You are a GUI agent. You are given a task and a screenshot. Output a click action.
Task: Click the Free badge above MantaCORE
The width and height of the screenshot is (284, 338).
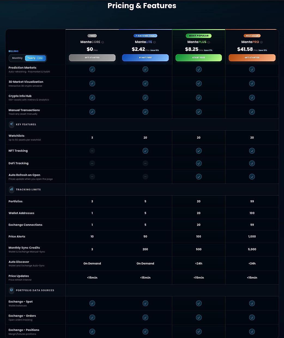tap(92, 36)
